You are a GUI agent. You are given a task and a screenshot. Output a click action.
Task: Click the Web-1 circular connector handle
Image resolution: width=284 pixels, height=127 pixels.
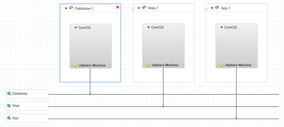[x=133, y=9]
